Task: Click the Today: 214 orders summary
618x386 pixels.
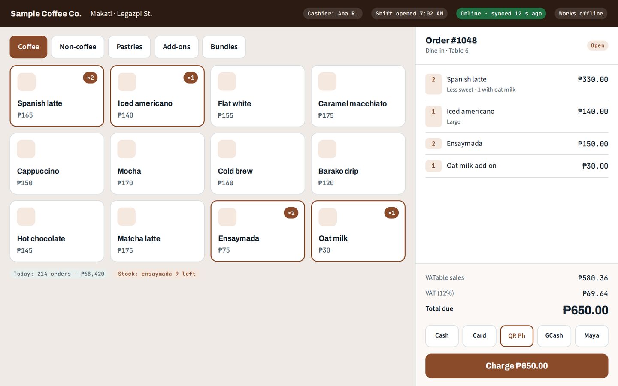Action: pos(59,274)
